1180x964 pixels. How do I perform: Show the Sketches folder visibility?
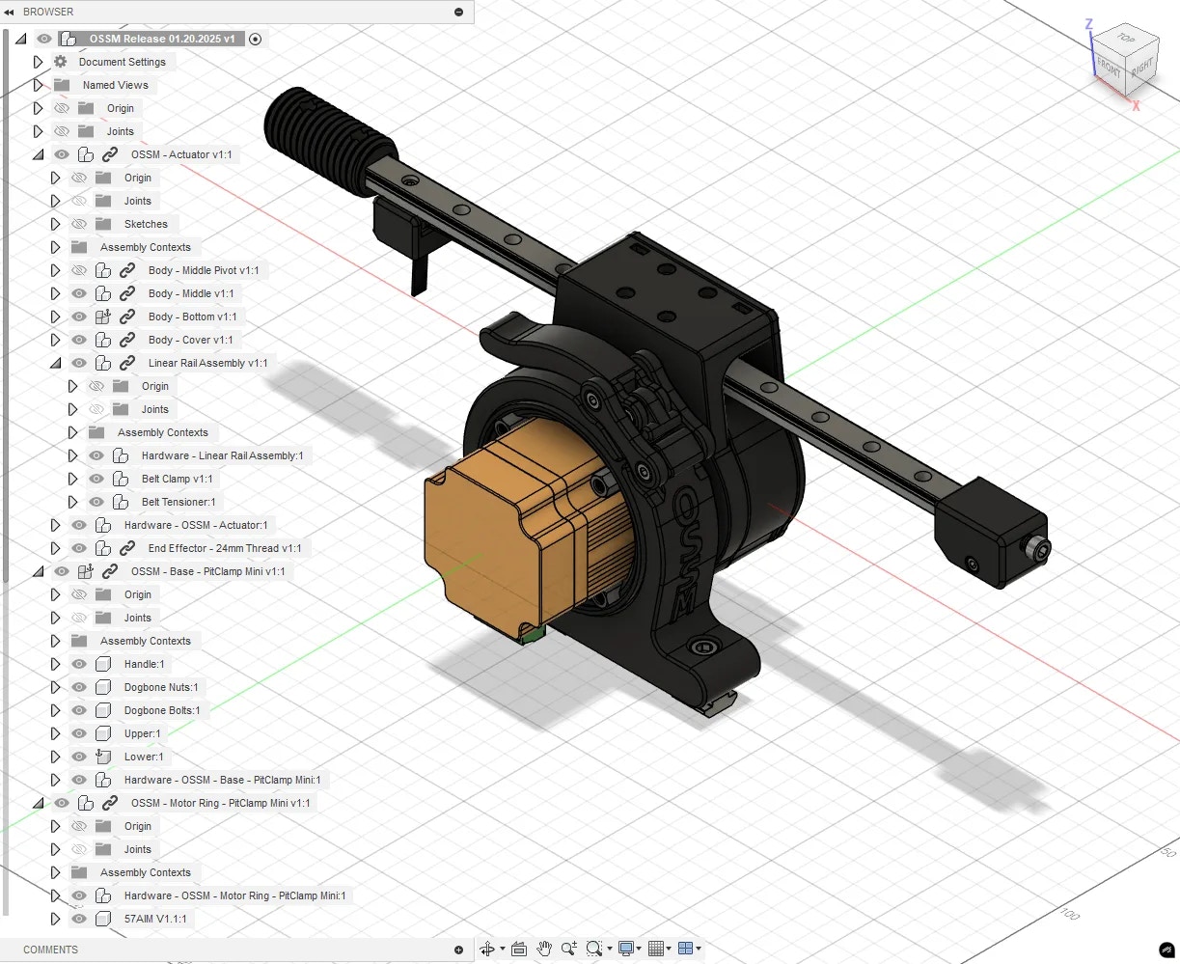pos(79,223)
